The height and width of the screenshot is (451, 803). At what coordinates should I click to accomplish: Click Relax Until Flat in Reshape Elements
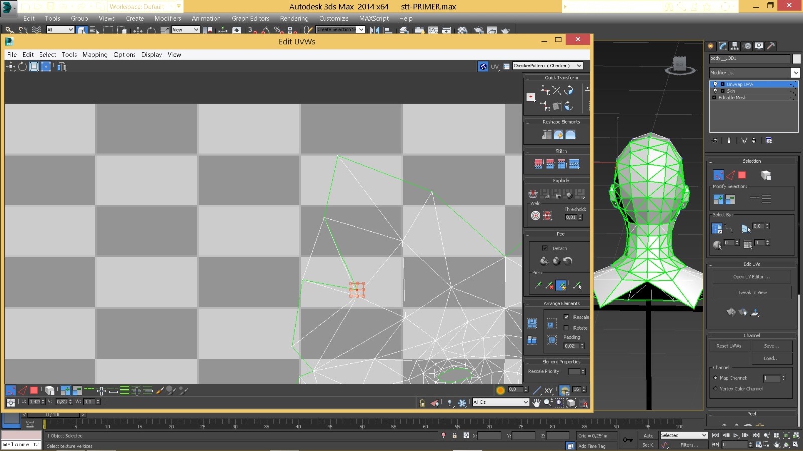pyautogui.click(x=558, y=135)
